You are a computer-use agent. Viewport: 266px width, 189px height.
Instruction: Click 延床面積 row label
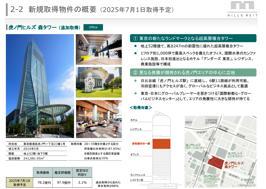[14, 158]
